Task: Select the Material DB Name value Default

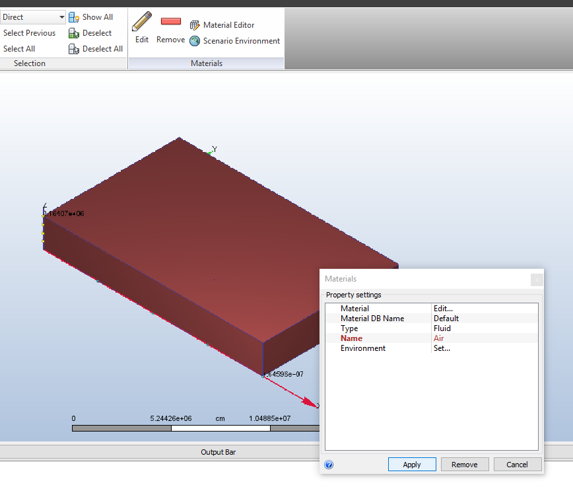Action: [x=446, y=319]
